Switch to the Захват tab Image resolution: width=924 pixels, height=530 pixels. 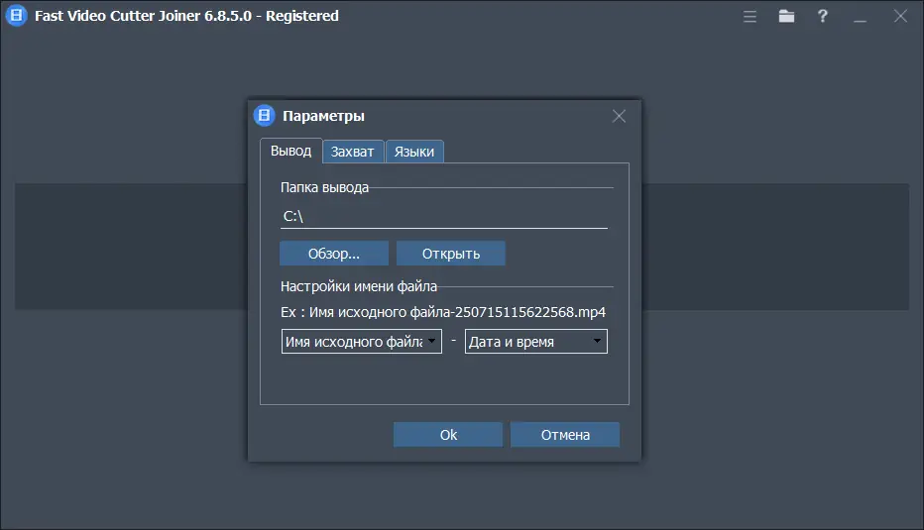tap(353, 152)
